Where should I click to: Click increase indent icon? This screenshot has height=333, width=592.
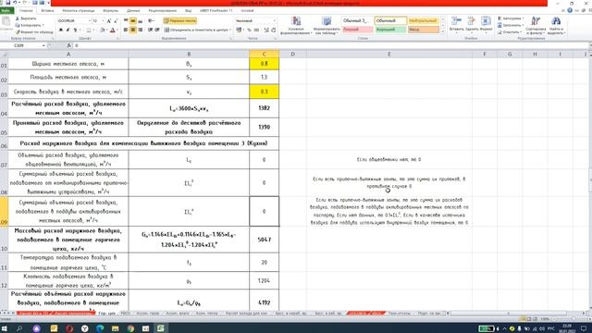[x=157, y=30]
